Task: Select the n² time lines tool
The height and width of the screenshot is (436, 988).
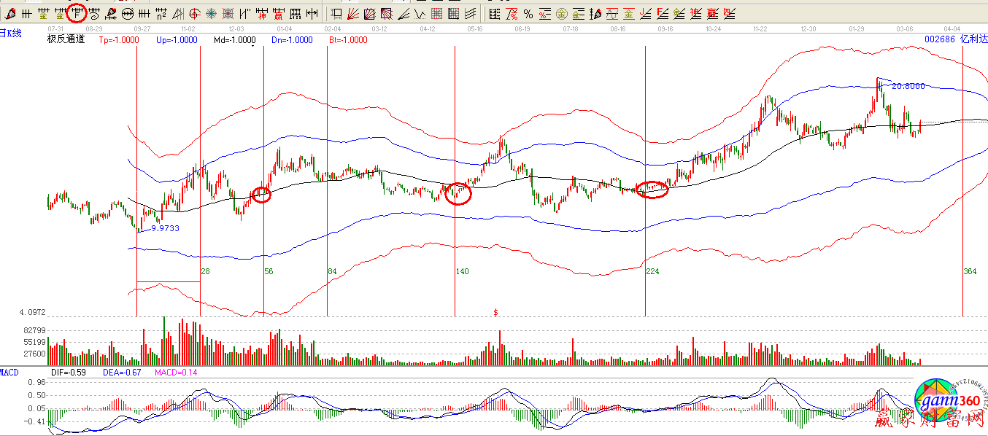Action: pos(161,12)
